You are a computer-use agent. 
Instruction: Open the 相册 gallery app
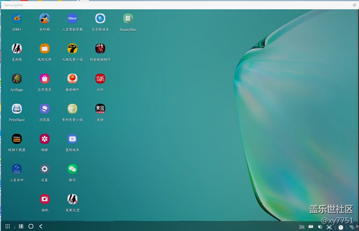tap(45, 139)
